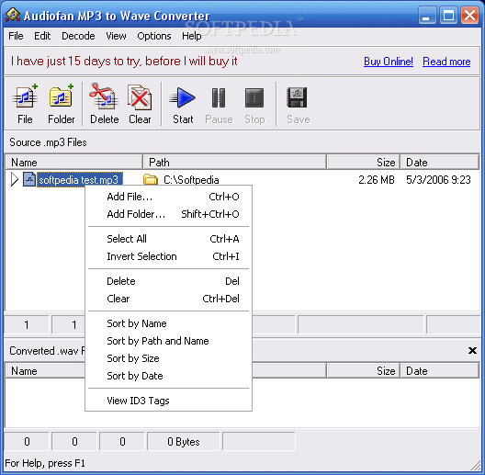Close the Converted .wav Files panel

pyautogui.click(x=472, y=350)
